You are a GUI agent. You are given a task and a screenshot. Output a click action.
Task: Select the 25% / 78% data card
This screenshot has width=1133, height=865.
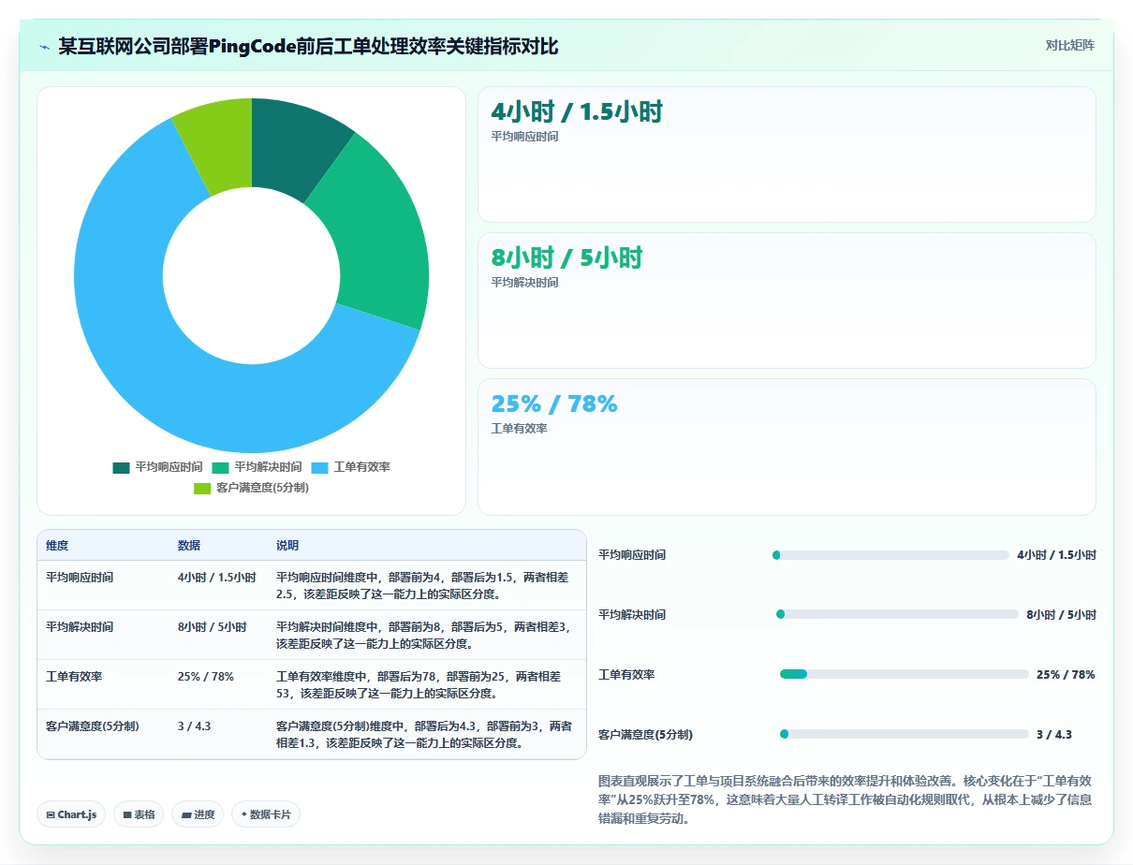787,447
